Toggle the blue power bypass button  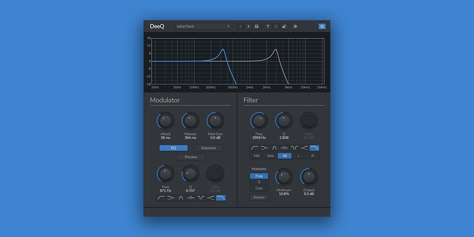click(322, 27)
